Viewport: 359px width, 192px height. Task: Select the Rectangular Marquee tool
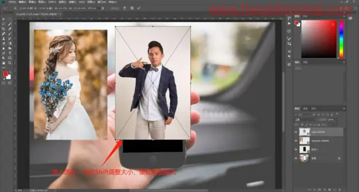(10, 19)
